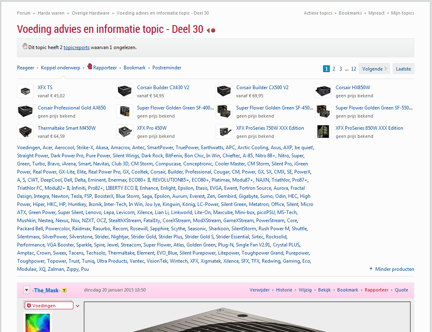
Task: Click the Bookmark link next to Postreminder
Action: tap(135, 68)
